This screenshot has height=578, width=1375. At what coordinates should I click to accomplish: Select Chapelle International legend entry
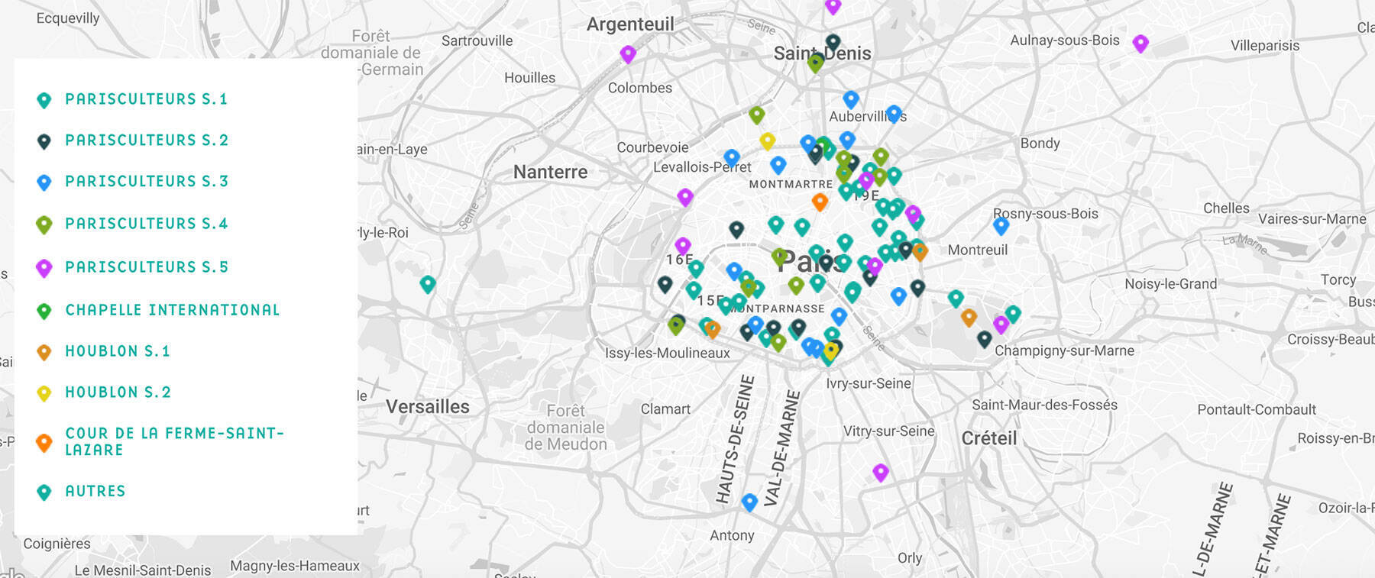[173, 310]
